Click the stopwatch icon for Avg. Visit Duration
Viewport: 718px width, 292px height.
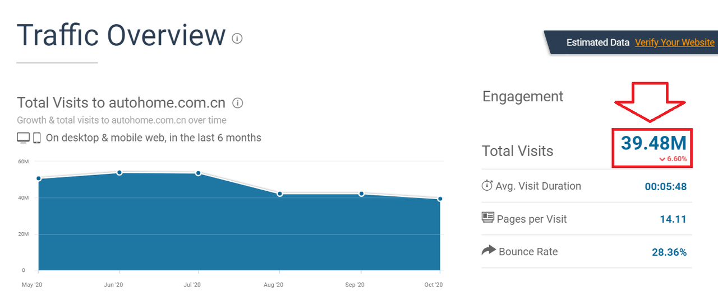(x=487, y=185)
